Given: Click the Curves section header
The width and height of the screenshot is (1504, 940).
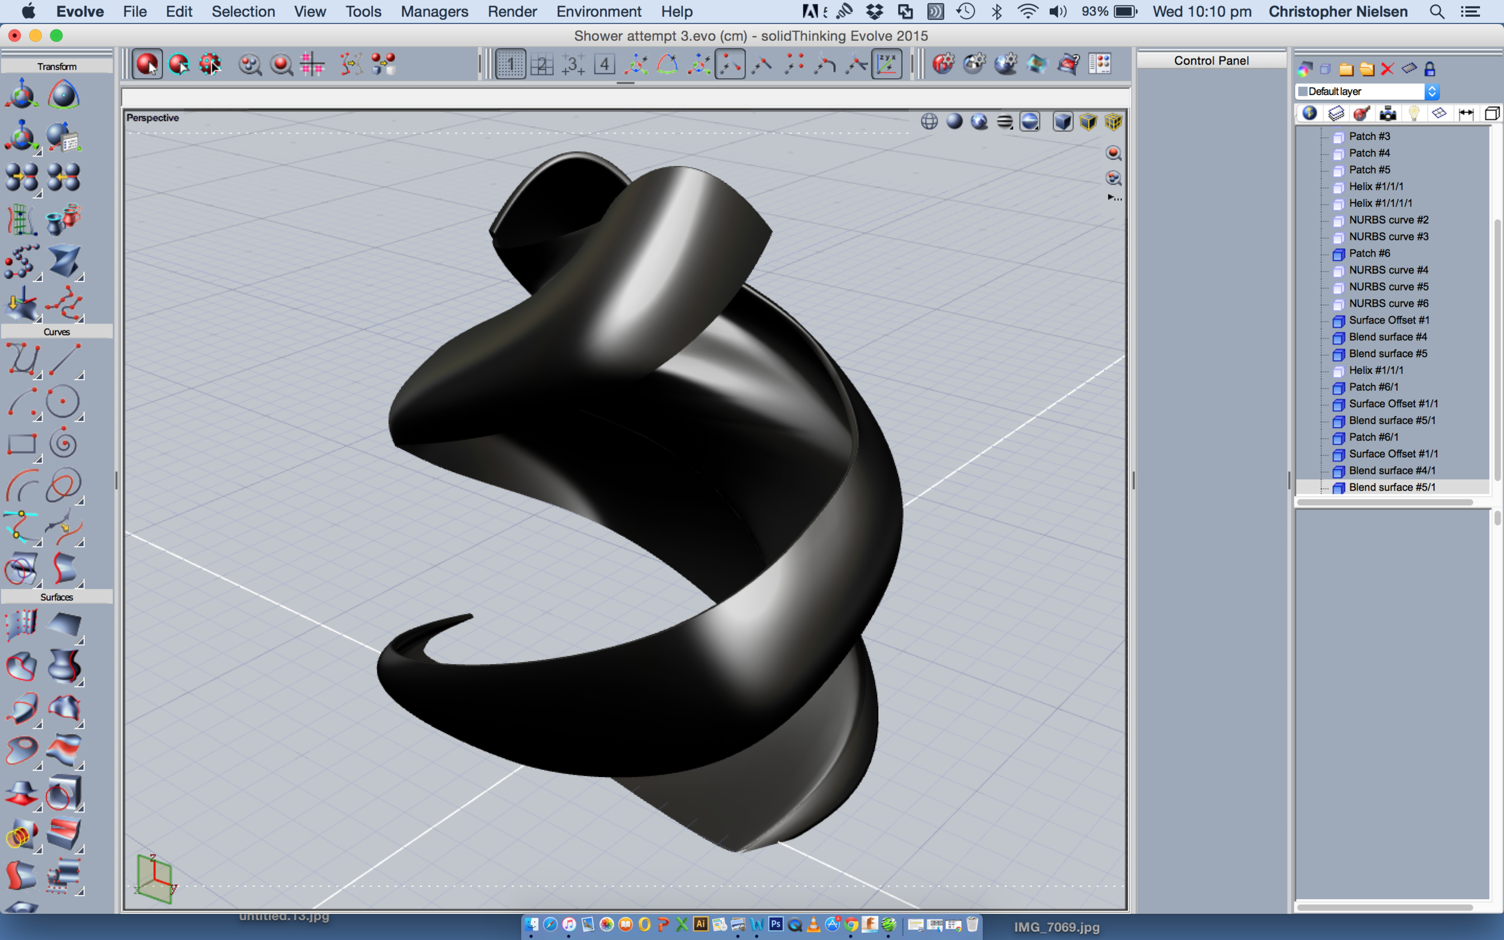Looking at the screenshot, I should [x=57, y=331].
